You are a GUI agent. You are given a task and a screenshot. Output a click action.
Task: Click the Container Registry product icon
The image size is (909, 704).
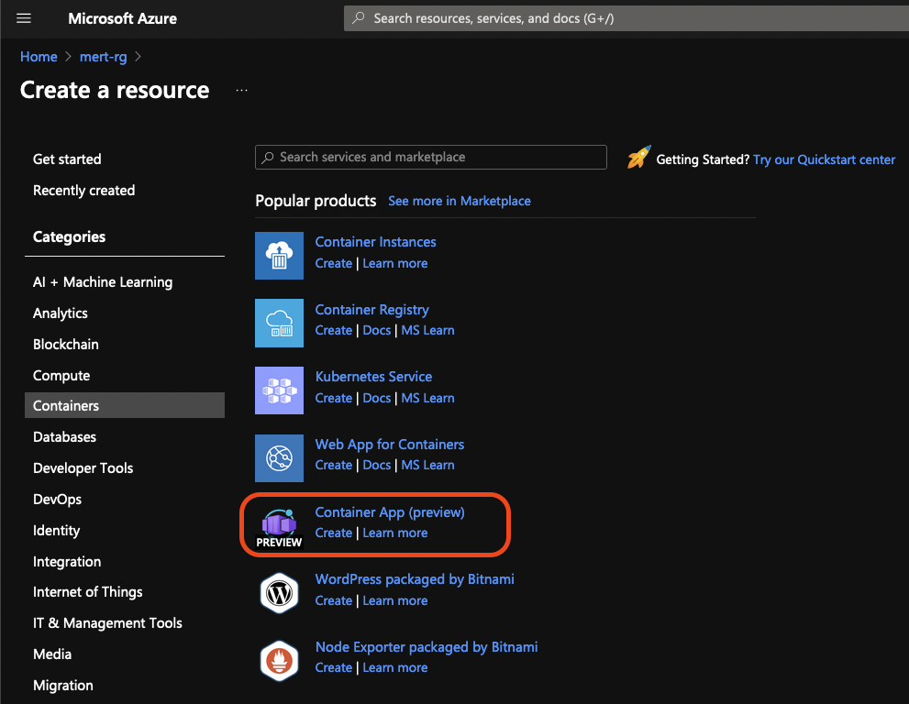[x=280, y=323]
